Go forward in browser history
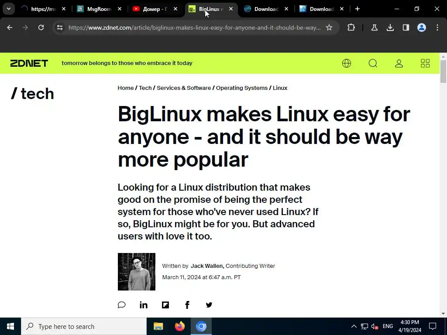 (x=25, y=27)
